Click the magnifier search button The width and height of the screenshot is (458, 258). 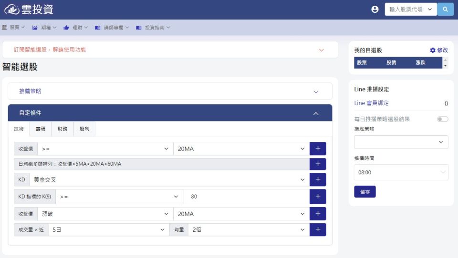pyautogui.click(x=445, y=10)
